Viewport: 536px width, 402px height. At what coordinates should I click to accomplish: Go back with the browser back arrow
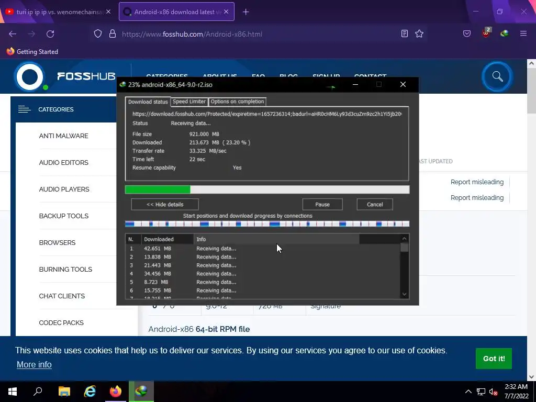(x=13, y=34)
